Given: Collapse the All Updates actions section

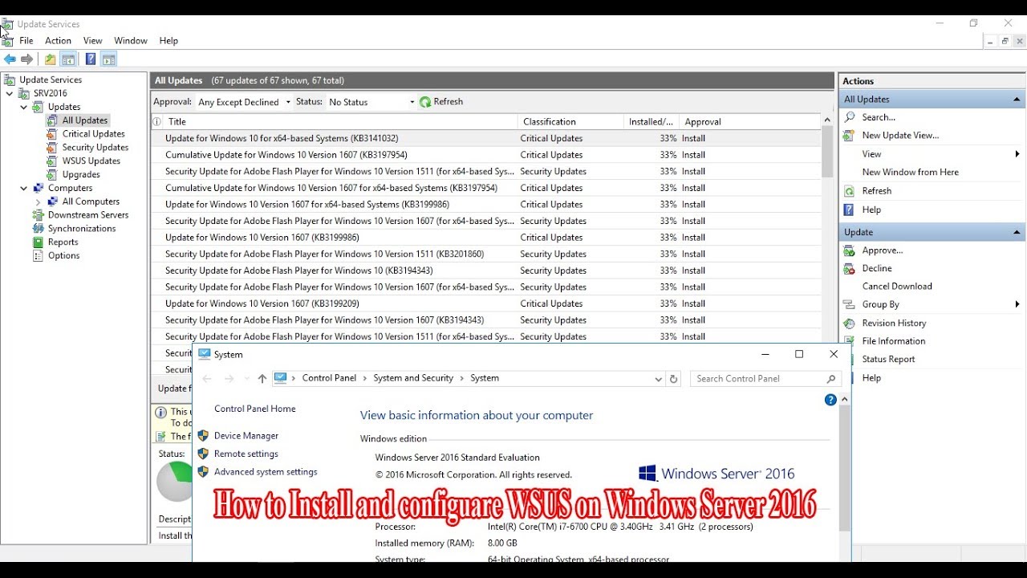Looking at the screenshot, I should [1017, 100].
